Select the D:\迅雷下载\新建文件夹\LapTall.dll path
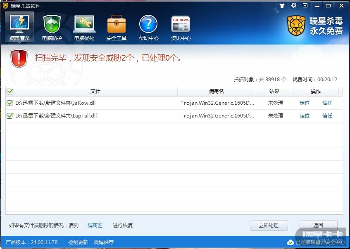Image resolution: width=350 pixels, height=249 pixels. 56,116
